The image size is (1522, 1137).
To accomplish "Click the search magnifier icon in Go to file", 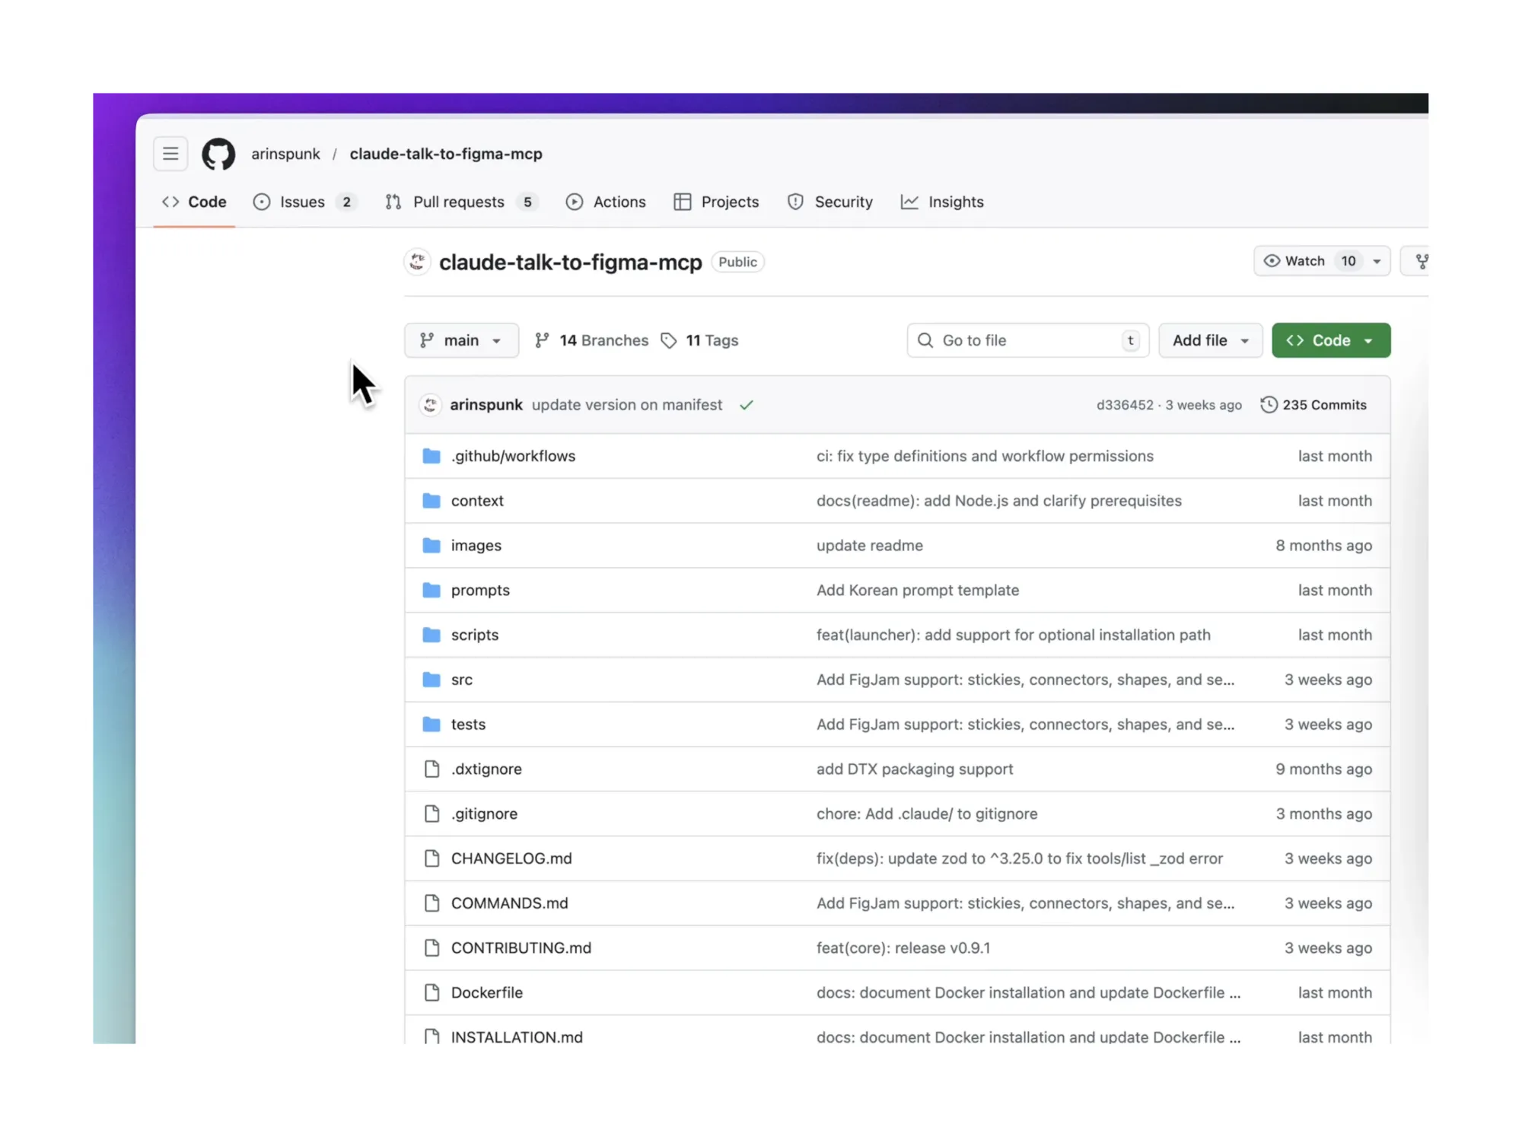I will tap(925, 340).
